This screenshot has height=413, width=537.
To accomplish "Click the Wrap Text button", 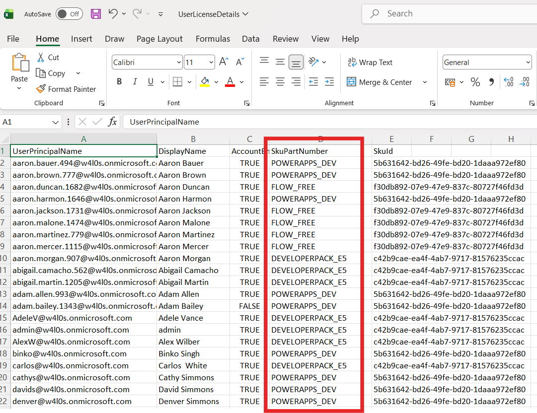I will [x=370, y=62].
